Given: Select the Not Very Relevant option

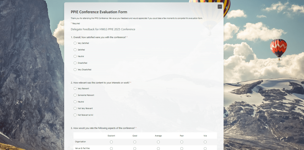Looking at the screenshot, I should (75, 108).
